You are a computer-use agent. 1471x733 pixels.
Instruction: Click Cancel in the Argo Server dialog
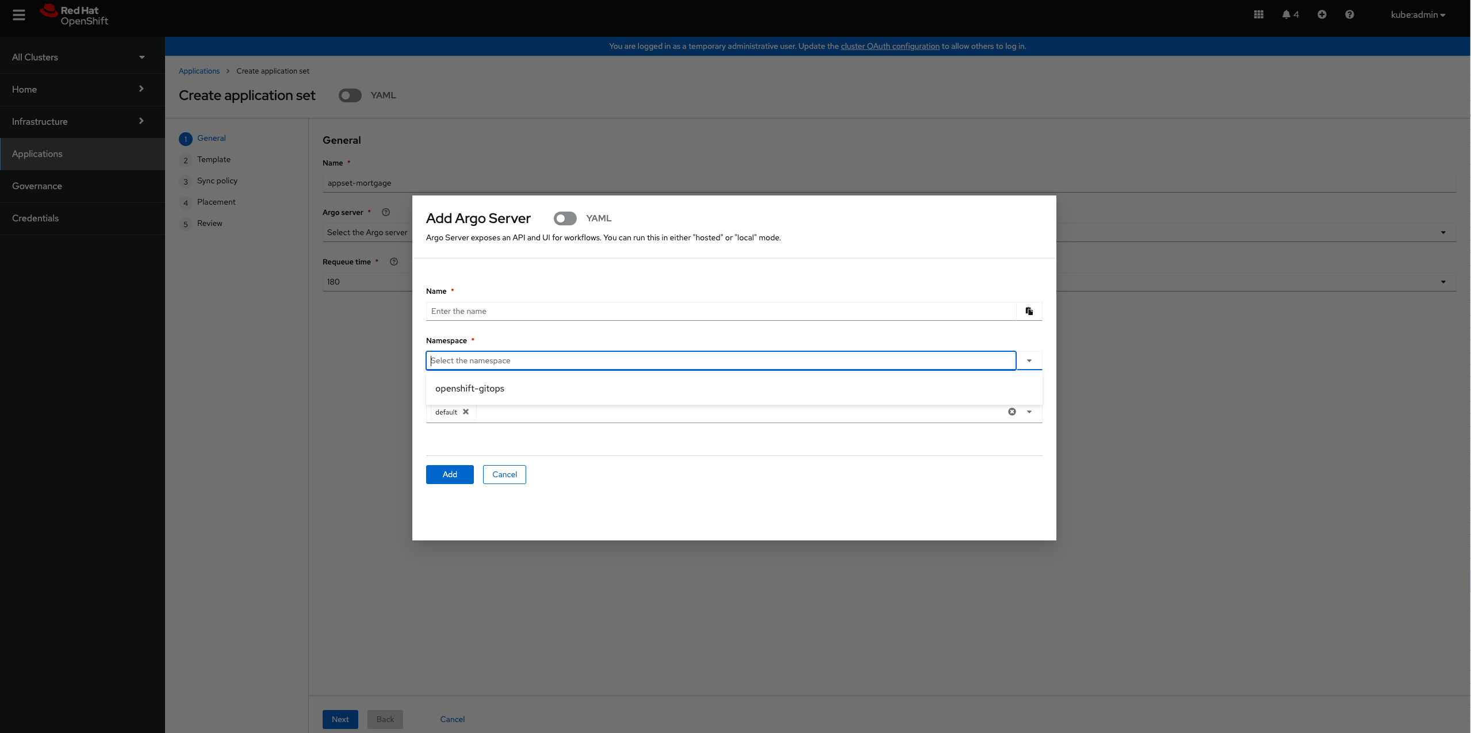tap(504, 474)
